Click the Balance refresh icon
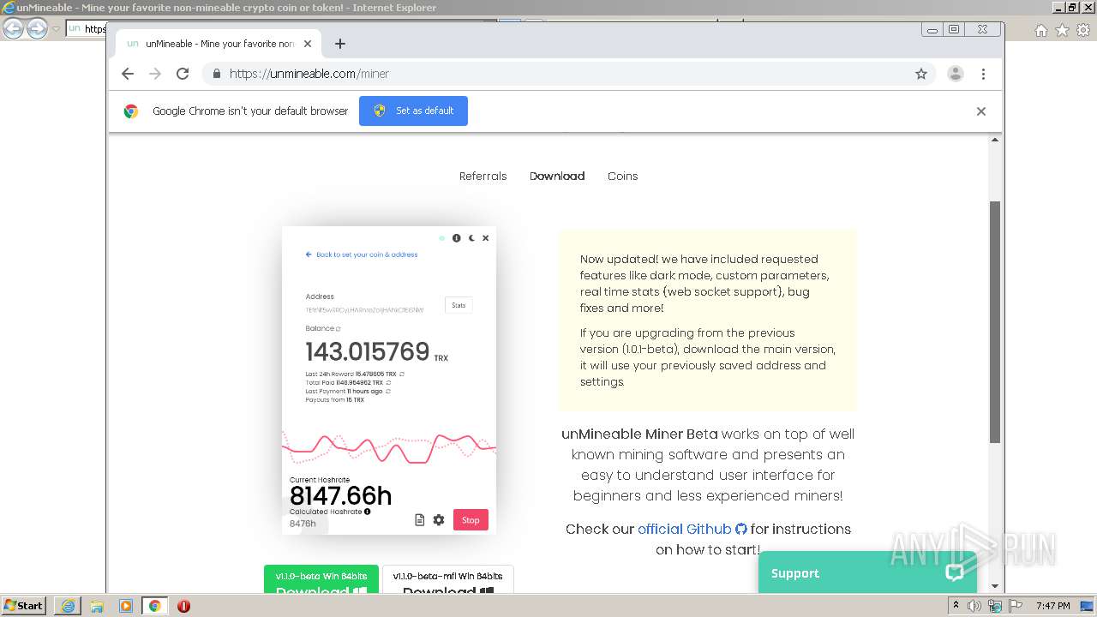 coord(338,329)
